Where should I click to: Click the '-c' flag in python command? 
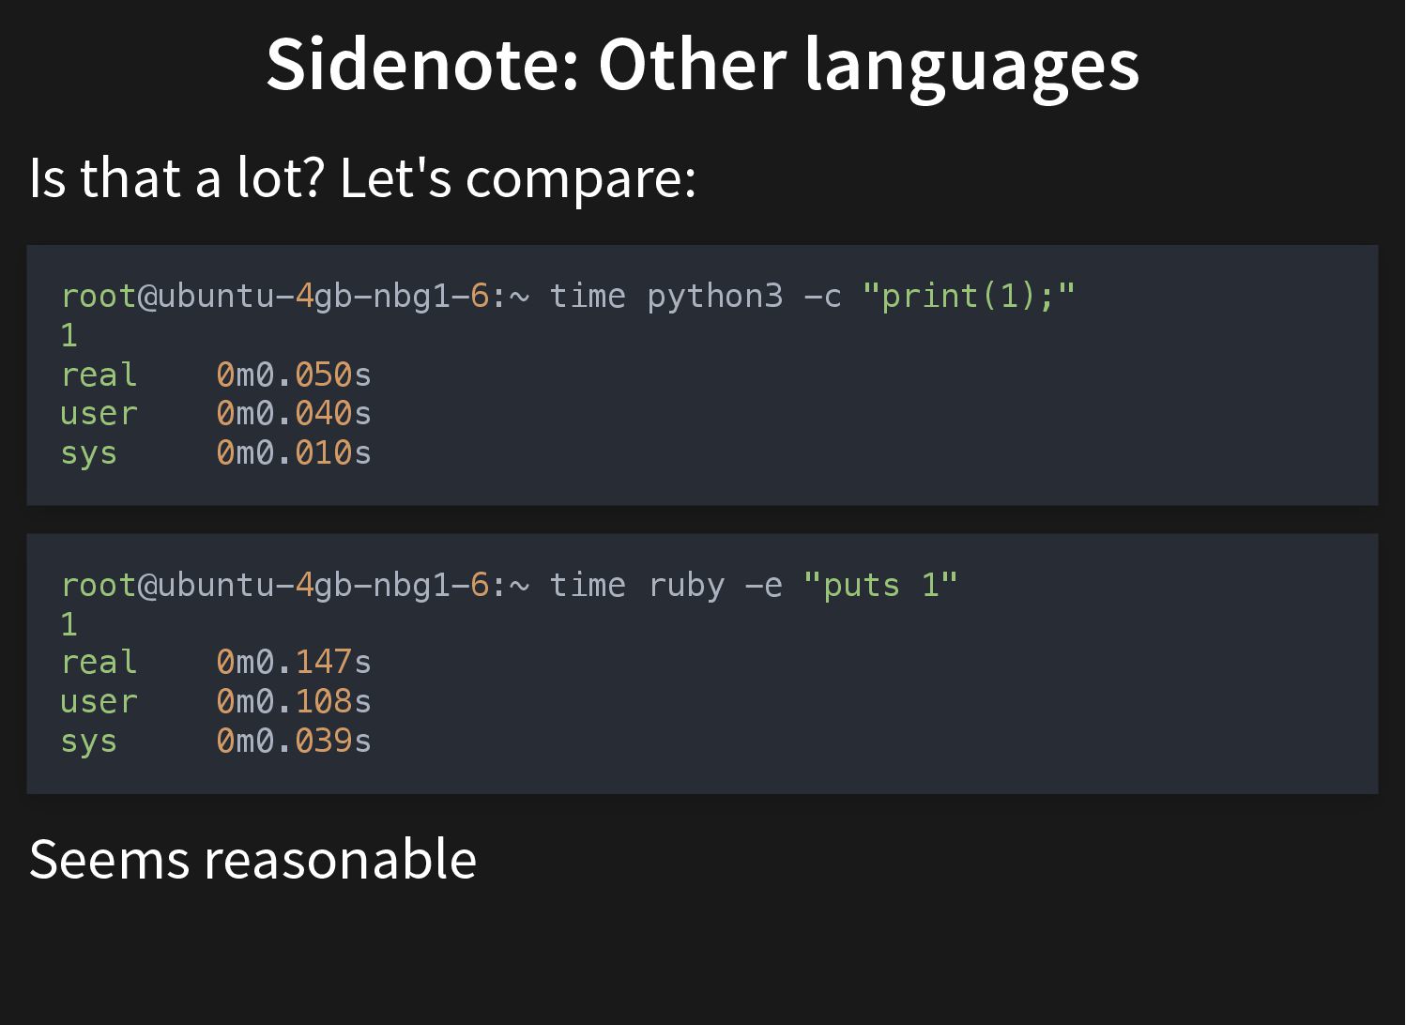point(822,297)
